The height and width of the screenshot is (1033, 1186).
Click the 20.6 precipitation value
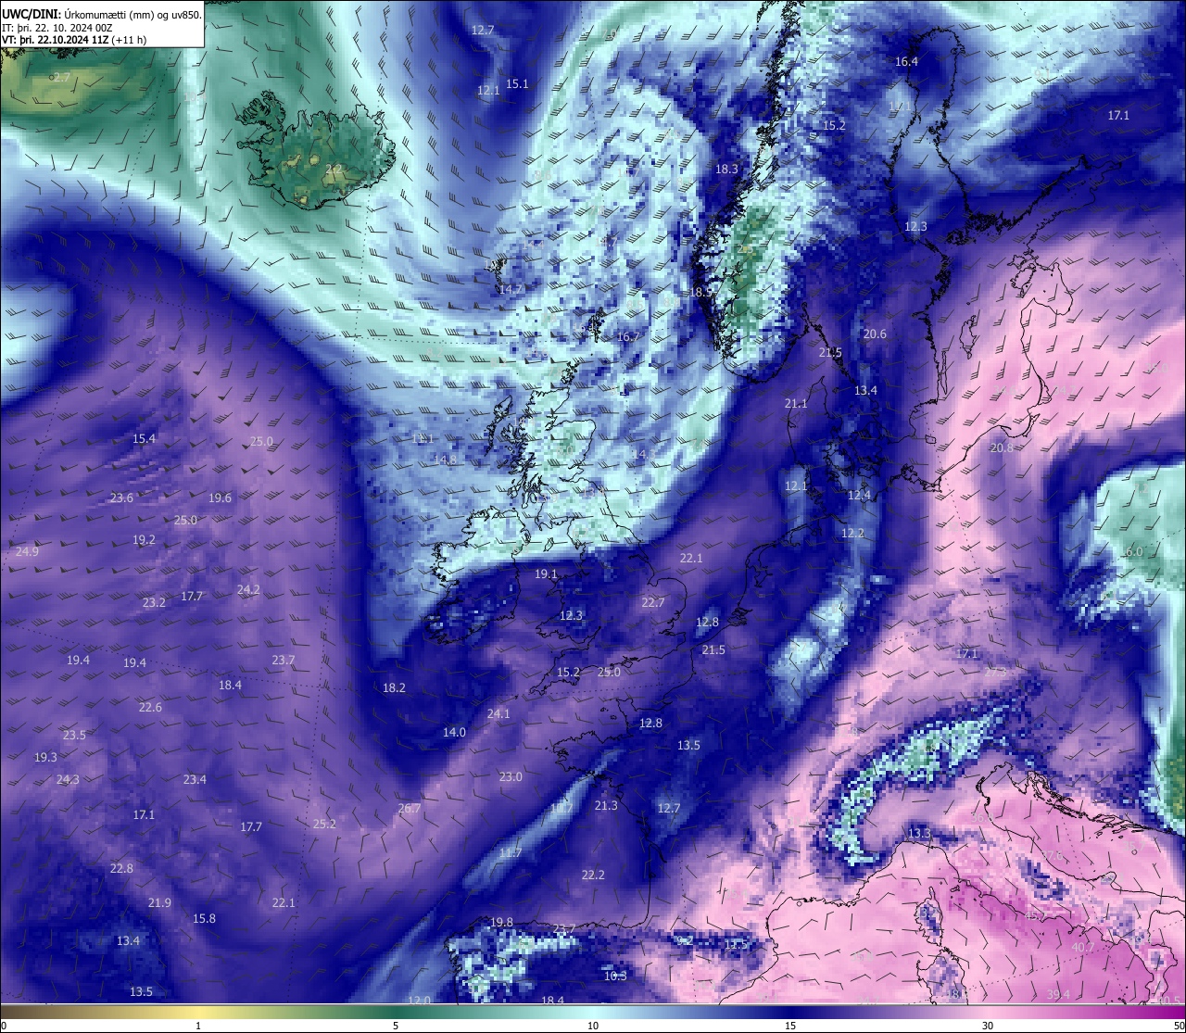(x=875, y=334)
